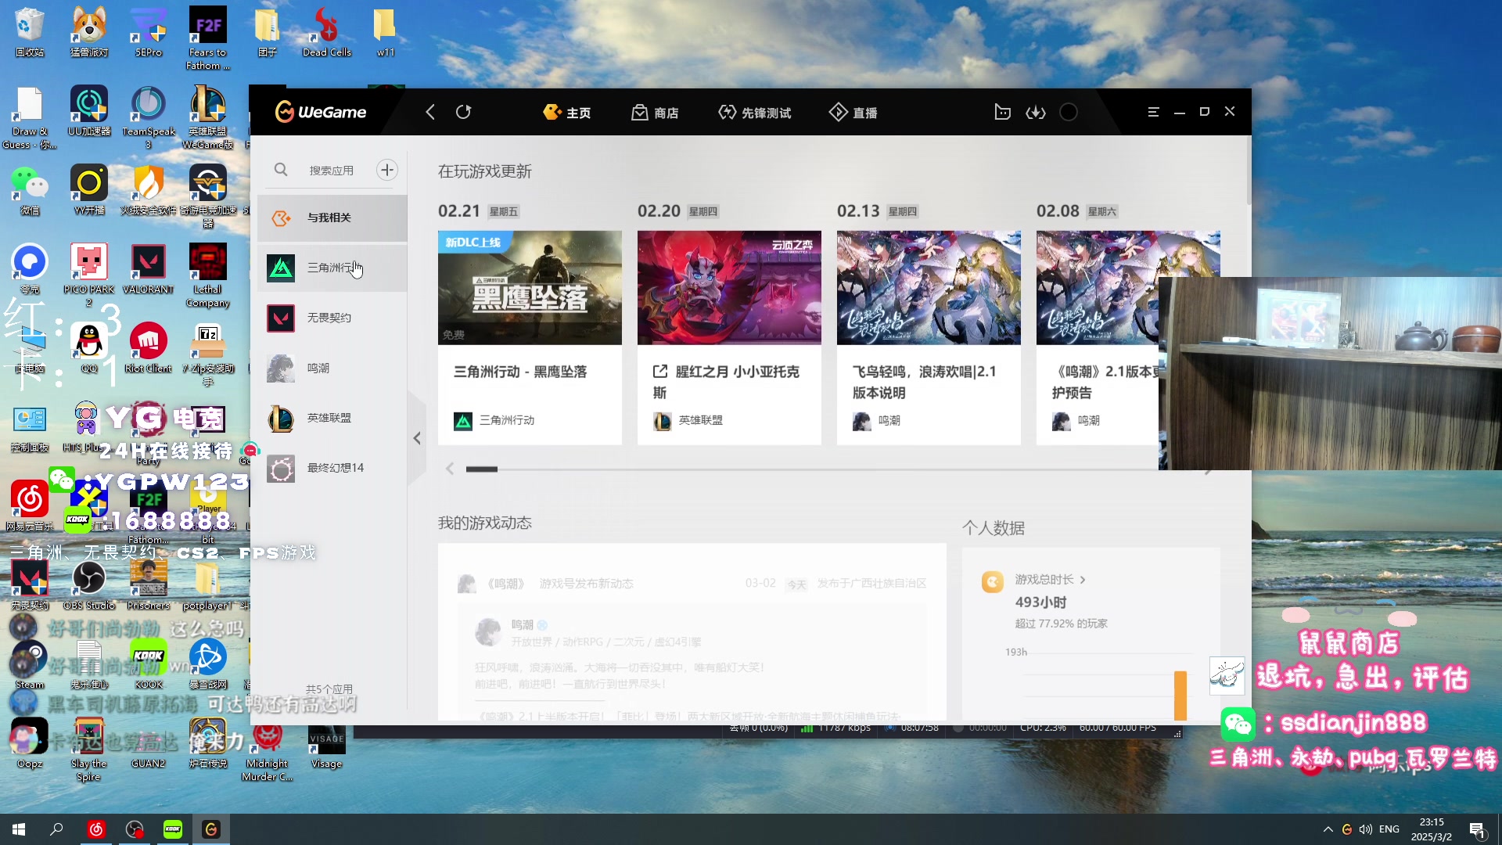Image resolution: width=1502 pixels, height=845 pixels.
Task: Open the 直播 live tab
Action: click(x=853, y=113)
